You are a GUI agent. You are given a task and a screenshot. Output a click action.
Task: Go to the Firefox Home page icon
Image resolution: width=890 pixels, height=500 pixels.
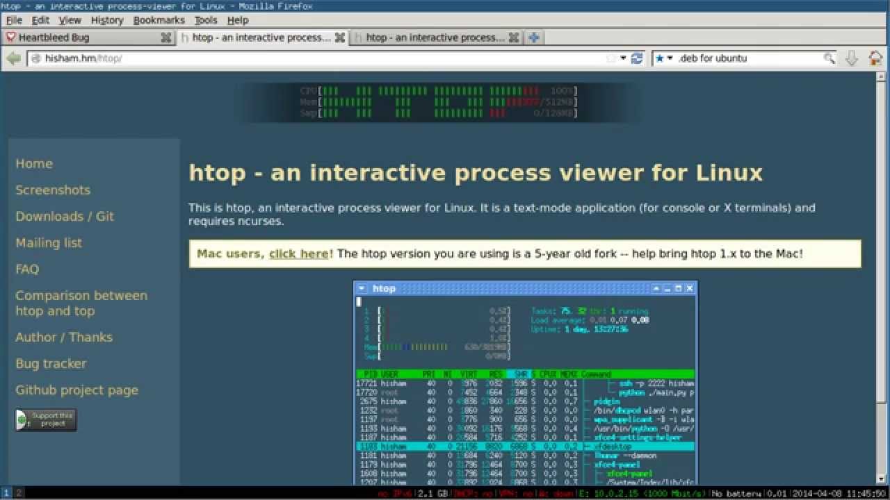pos(875,58)
